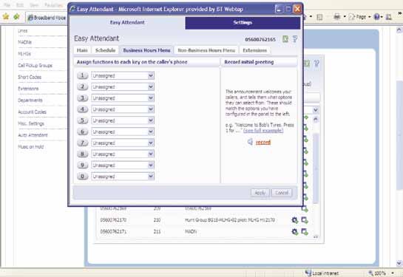Screen dimensions: 403x277
Task: Click the gear icon on the 05600762170 row
Action: tap(294, 220)
